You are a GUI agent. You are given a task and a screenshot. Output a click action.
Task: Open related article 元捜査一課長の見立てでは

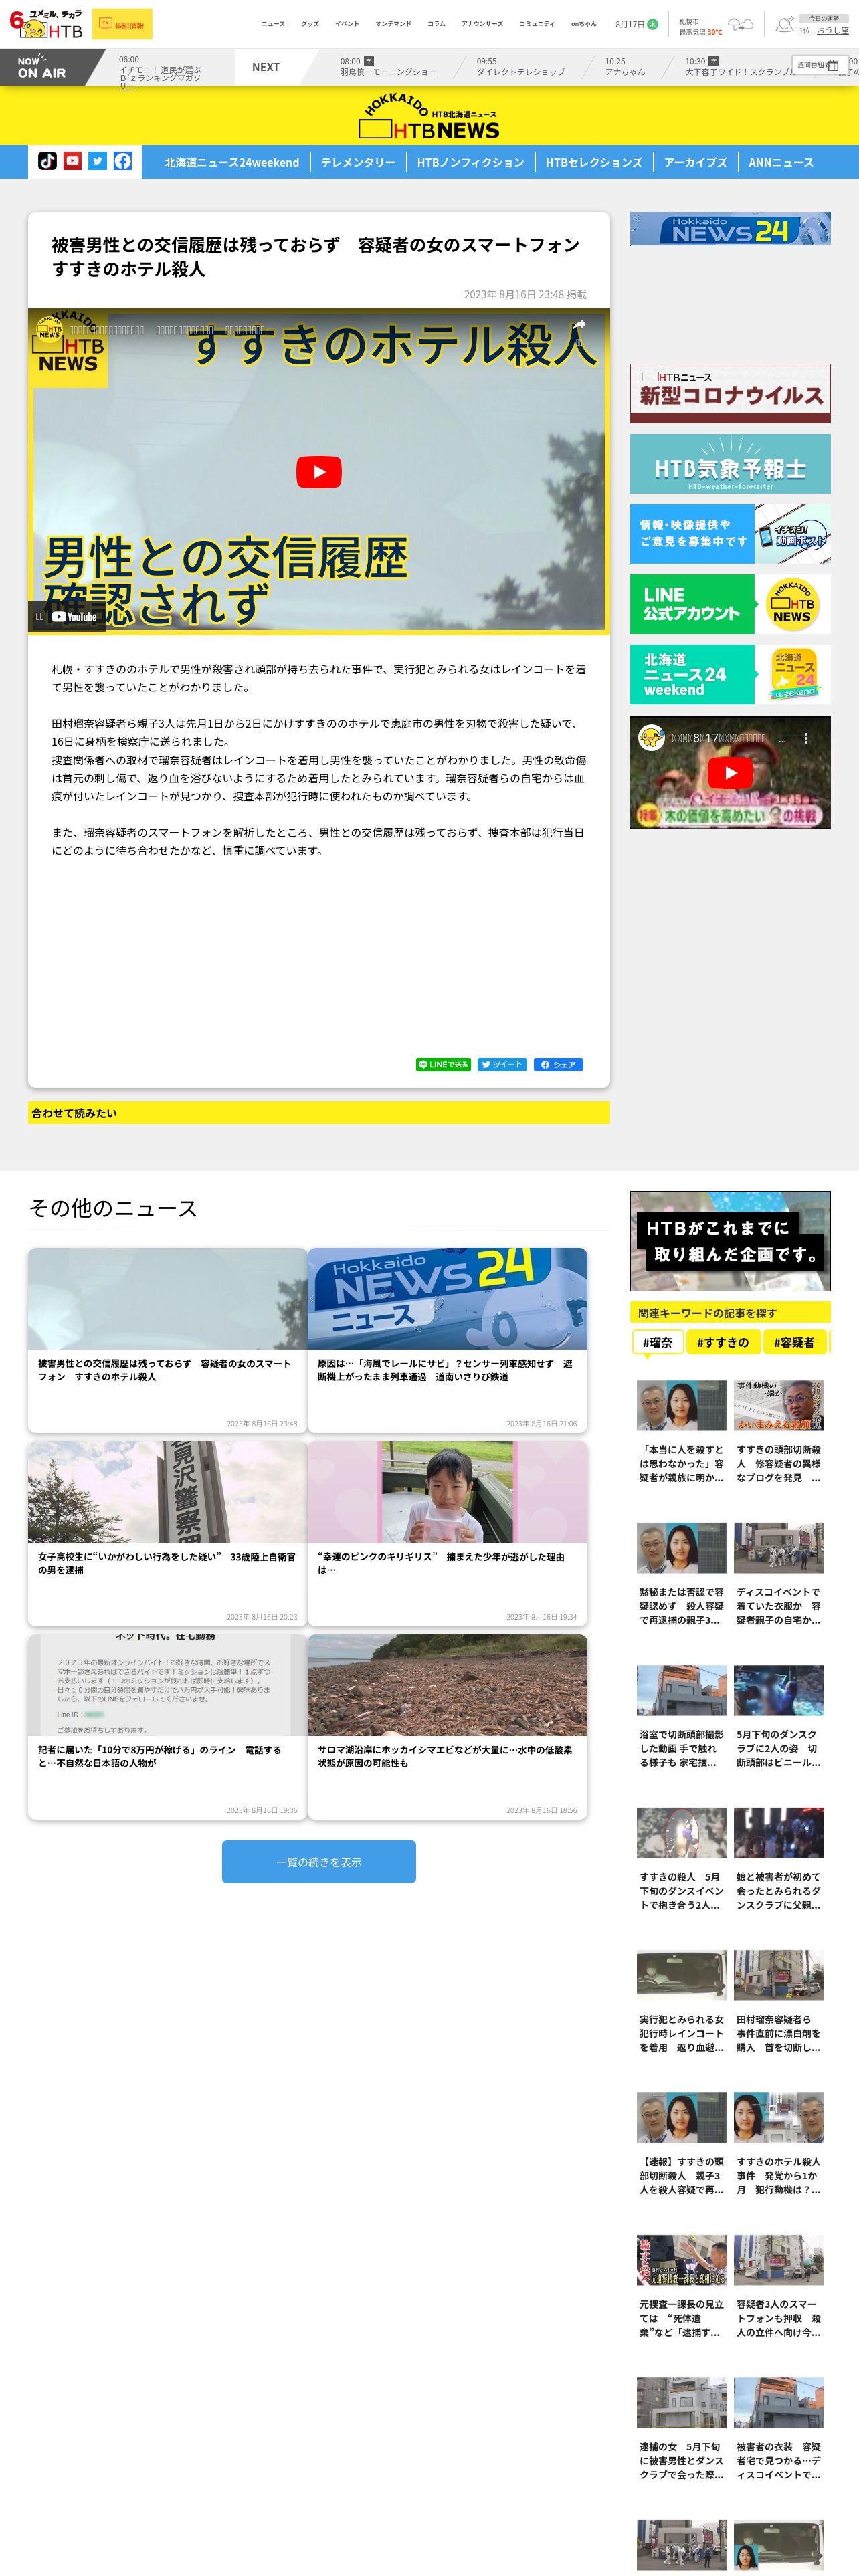coord(682,2287)
